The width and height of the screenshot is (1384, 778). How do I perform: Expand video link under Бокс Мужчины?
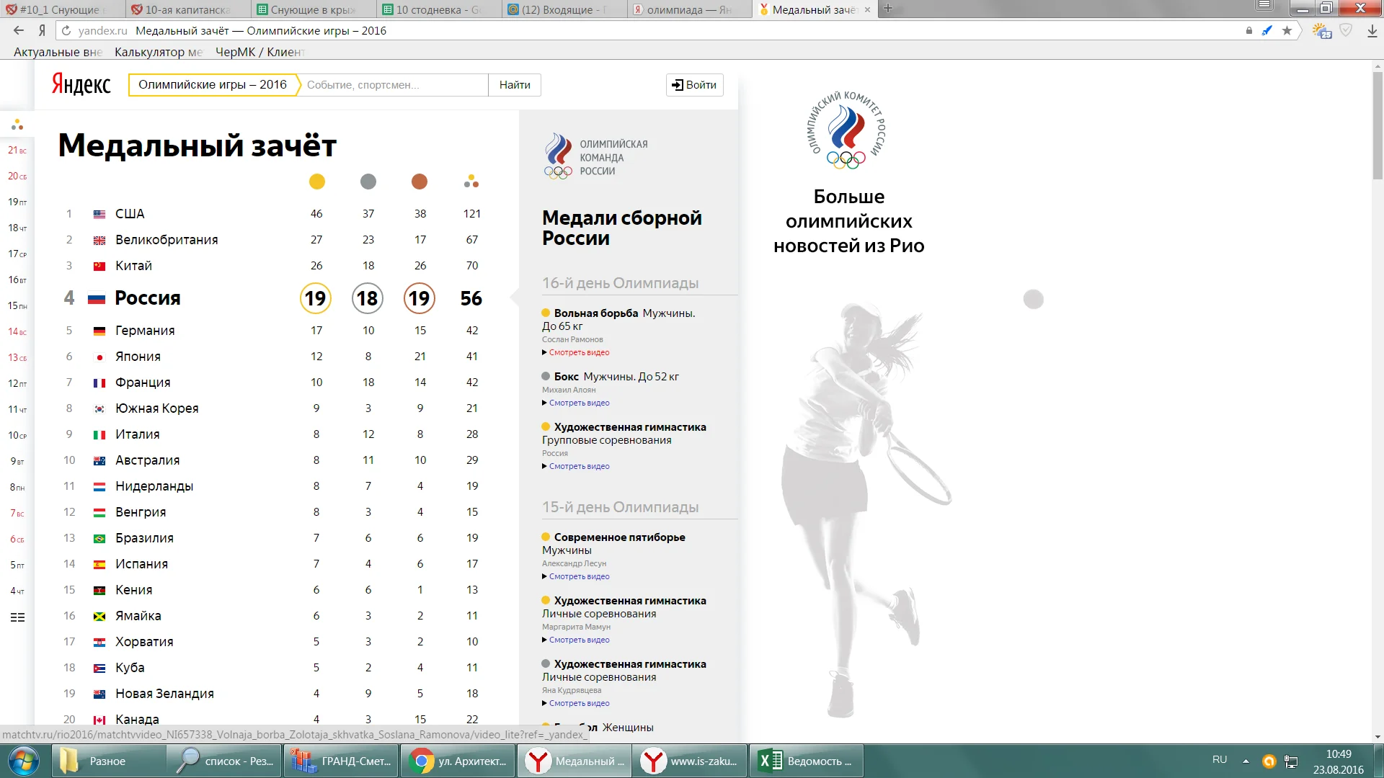pos(579,403)
